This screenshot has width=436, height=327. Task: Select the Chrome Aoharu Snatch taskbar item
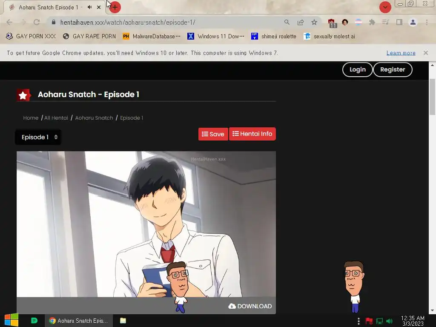click(x=79, y=321)
